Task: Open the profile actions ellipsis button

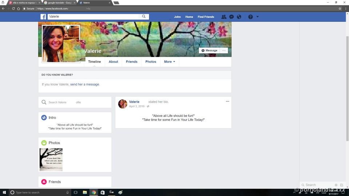Action: tap(224, 50)
